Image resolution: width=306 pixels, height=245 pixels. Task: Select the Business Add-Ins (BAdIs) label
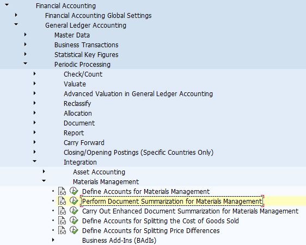(119, 241)
